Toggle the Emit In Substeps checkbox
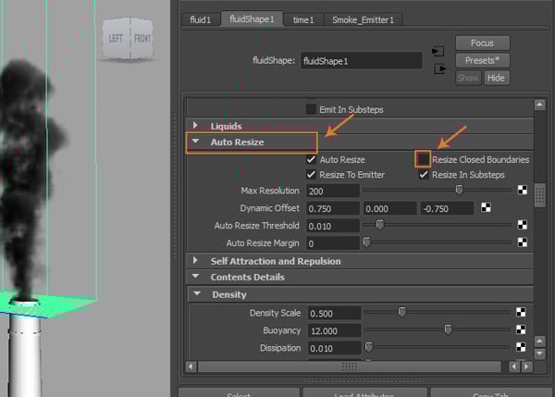Image resolution: width=555 pixels, height=397 pixels. point(311,109)
